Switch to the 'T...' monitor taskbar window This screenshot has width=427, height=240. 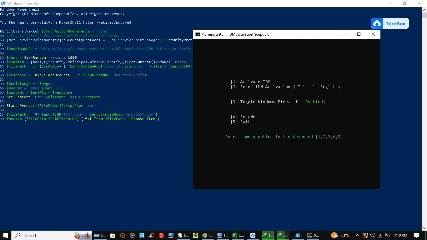coord(223,235)
